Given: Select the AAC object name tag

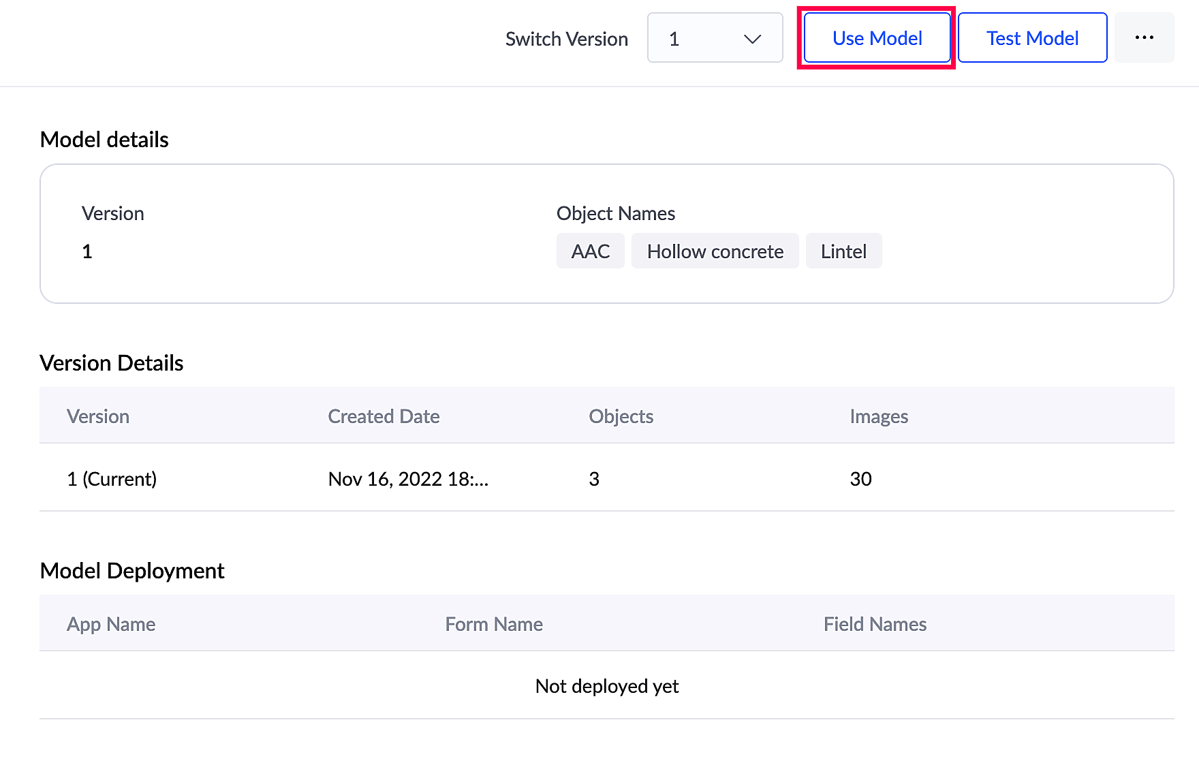Looking at the screenshot, I should pos(590,251).
